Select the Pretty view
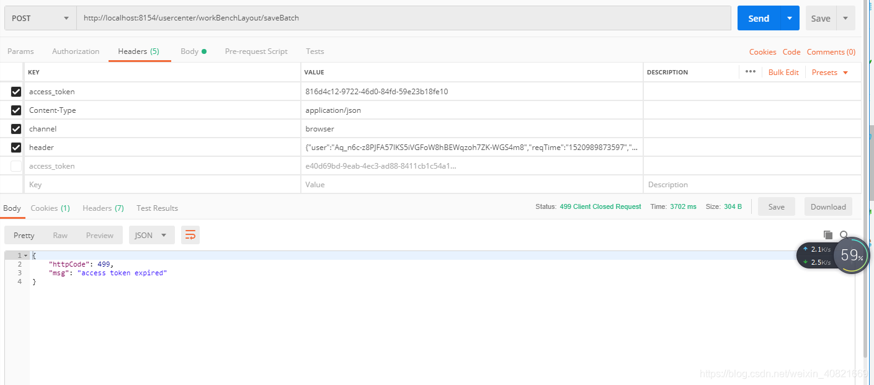The image size is (874, 385). point(24,236)
